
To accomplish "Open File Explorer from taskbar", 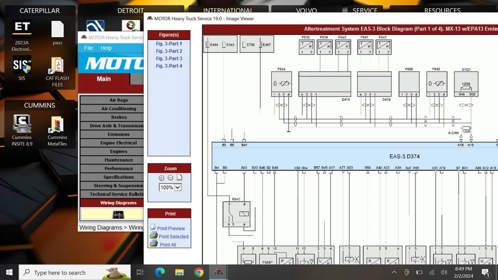I will (x=179, y=272).
